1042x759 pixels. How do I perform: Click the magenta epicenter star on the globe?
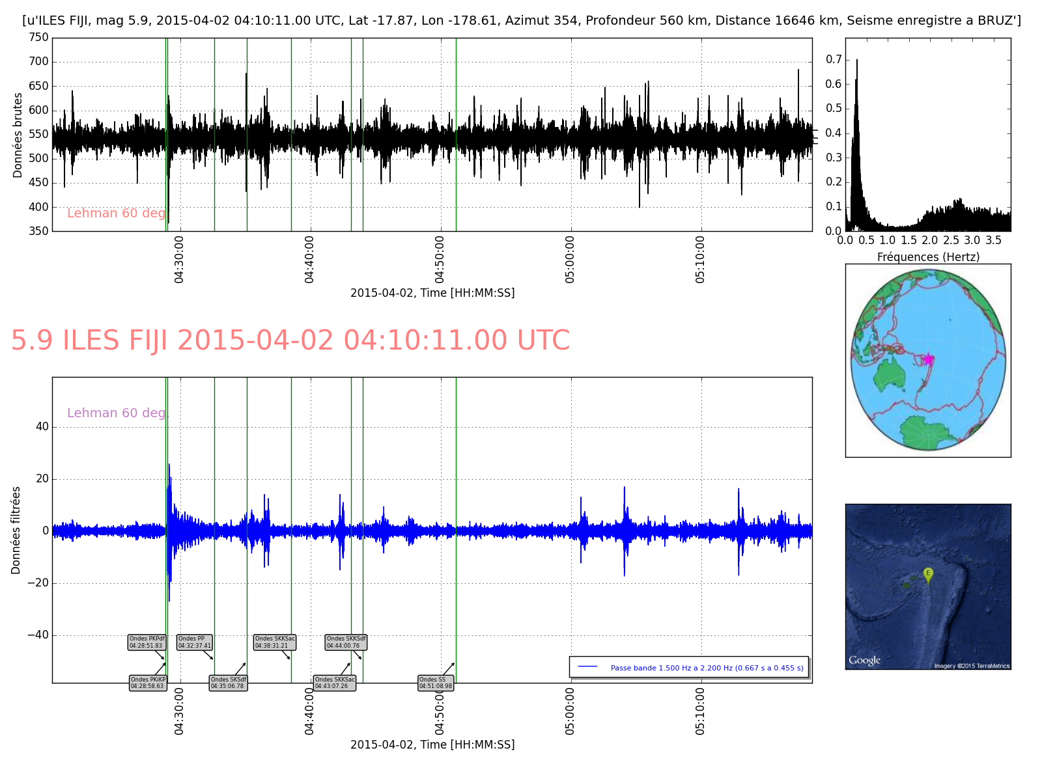(x=928, y=359)
